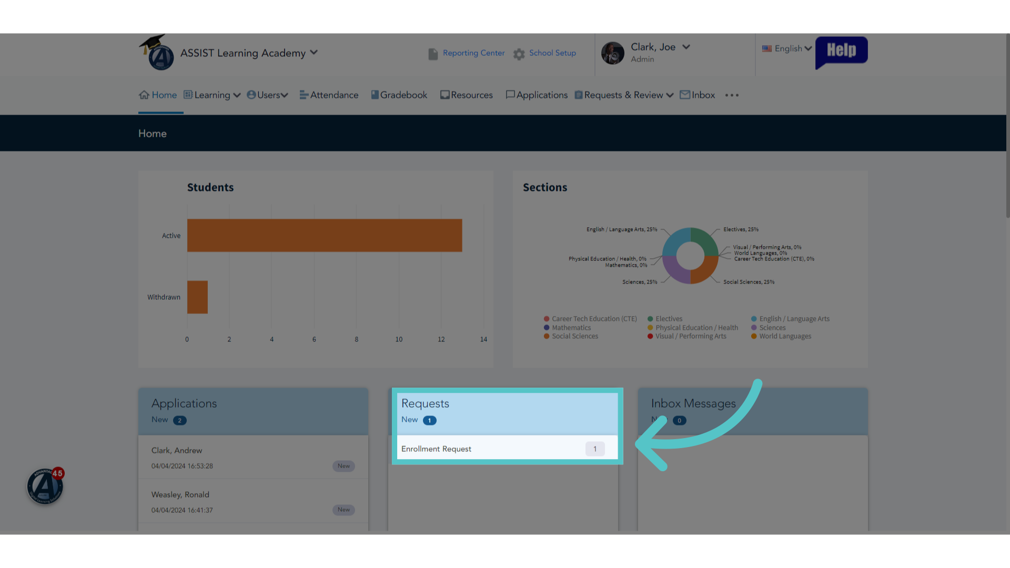Expand the Requests & Review chevron
This screenshot has height=568, width=1010.
click(x=670, y=95)
